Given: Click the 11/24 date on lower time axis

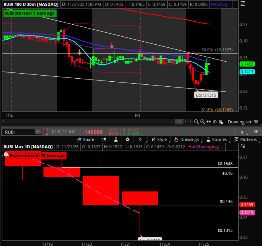Looking at the screenshot, I should [x=165, y=244].
